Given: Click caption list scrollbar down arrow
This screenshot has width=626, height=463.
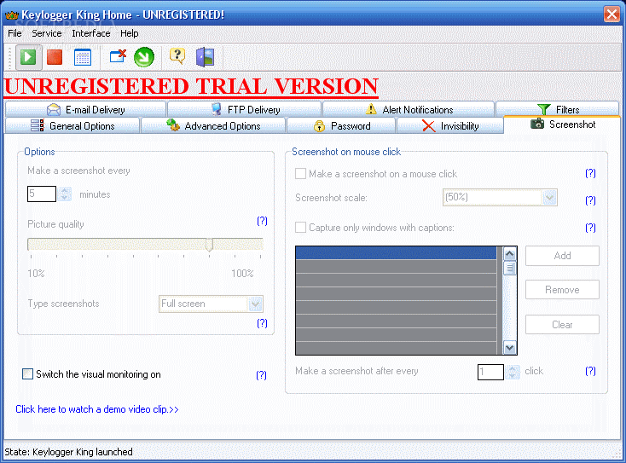Looking at the screenshot, I should (x=509, y=347).
